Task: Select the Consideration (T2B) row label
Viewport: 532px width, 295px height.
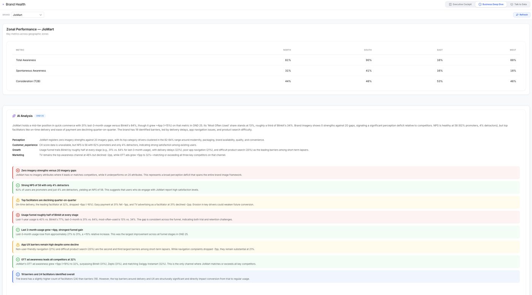Action: [28, 81]
